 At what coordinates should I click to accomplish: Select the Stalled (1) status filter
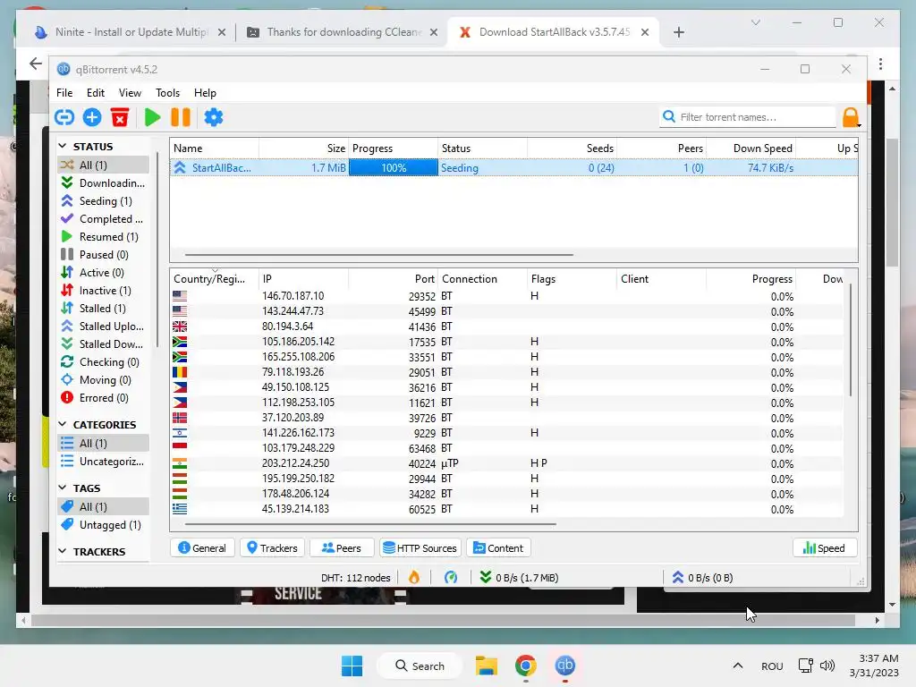[x=104, y=309]
